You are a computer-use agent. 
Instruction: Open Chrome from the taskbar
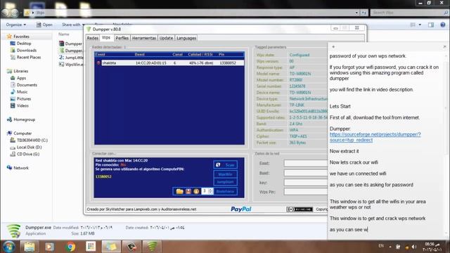70,247
